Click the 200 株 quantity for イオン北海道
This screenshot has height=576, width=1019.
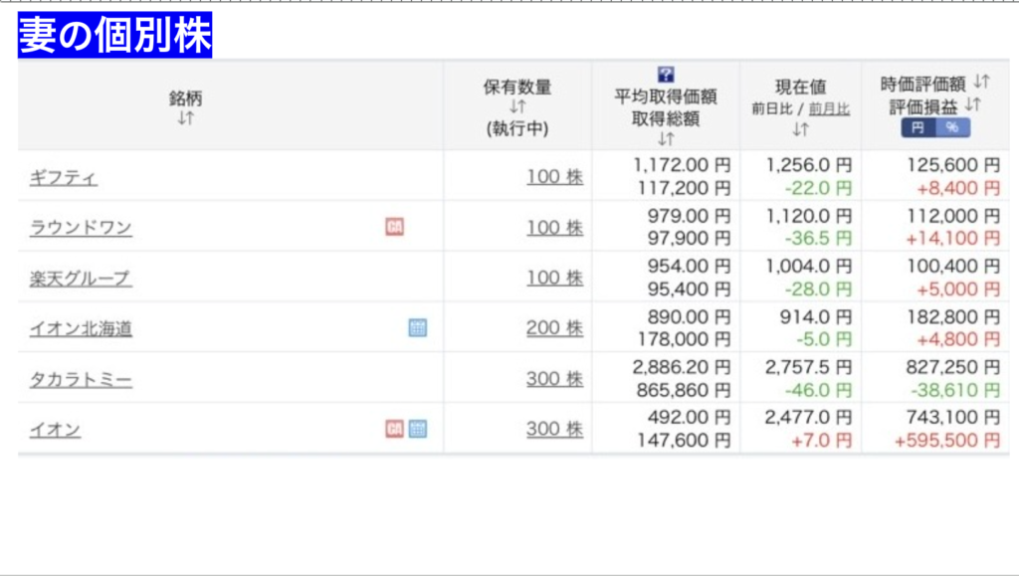pos(554,327)
